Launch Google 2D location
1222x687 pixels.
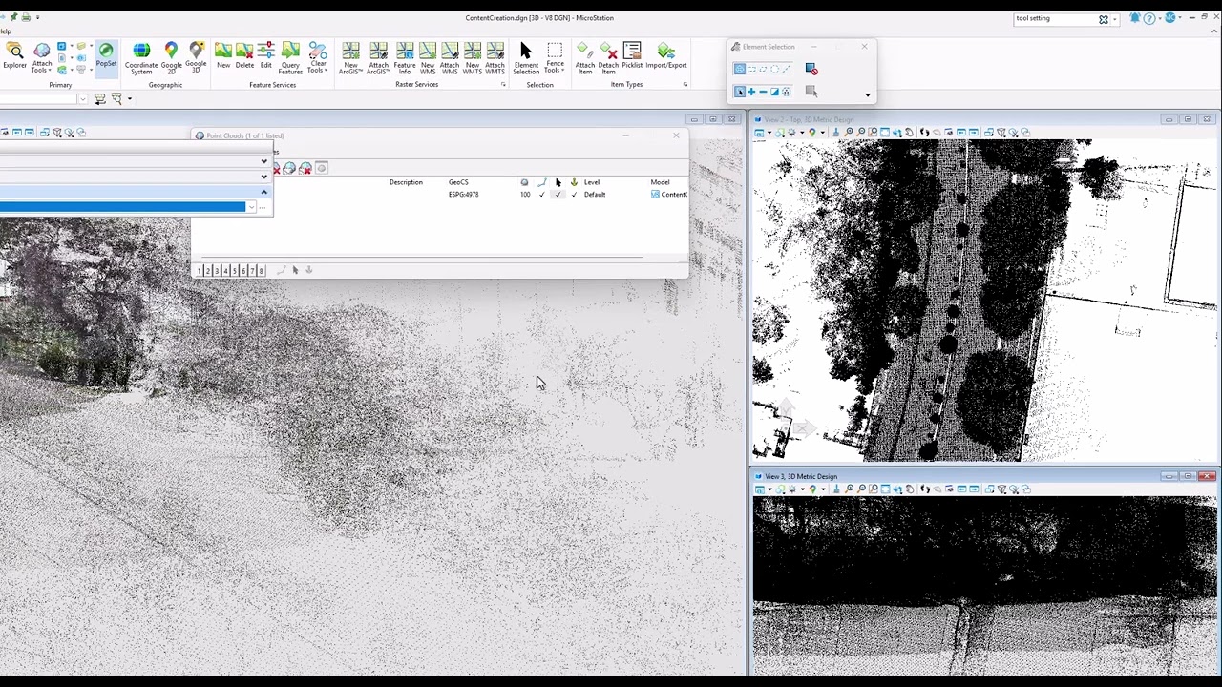[171, 59]
